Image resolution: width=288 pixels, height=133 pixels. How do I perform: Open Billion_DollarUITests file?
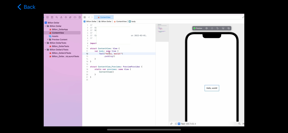point(60,53)
